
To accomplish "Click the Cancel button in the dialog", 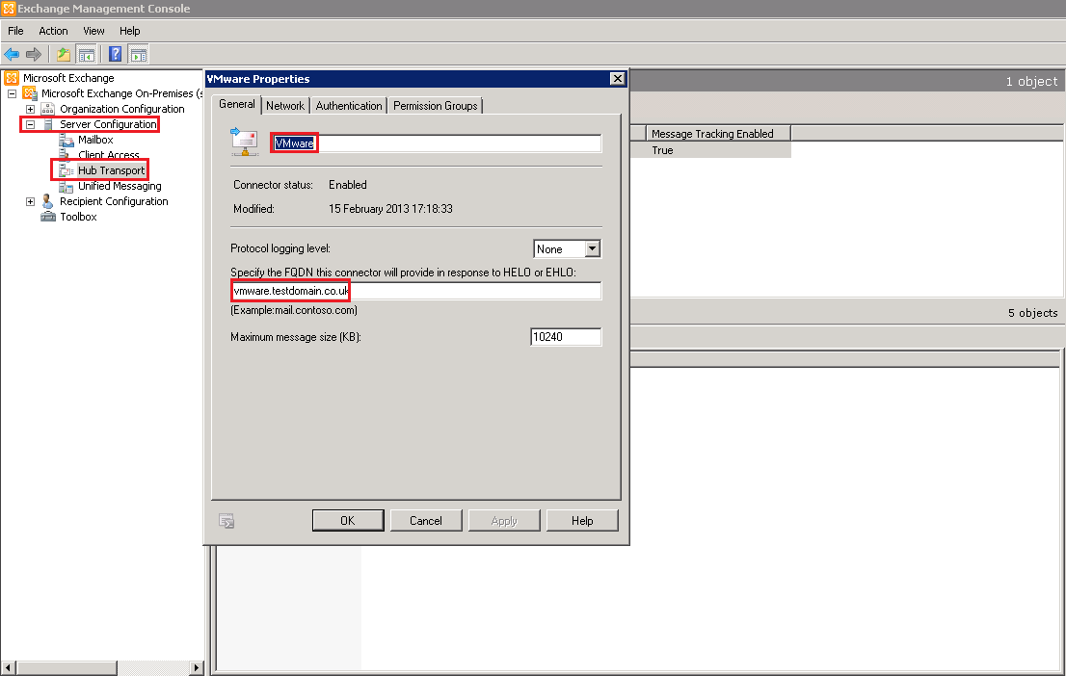I will tap(425, 520).
